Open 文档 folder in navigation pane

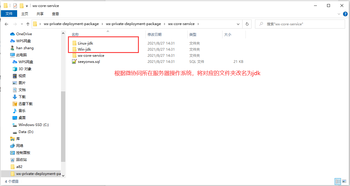tap(22, 90)
